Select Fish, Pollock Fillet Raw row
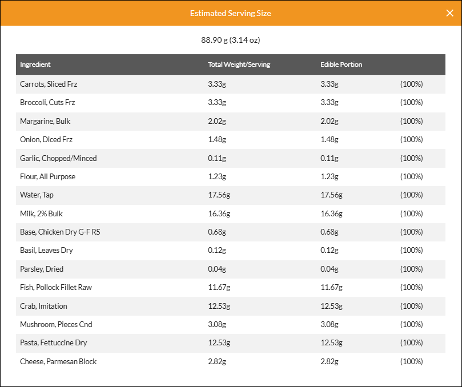462x387 pixels. (231, 288)
